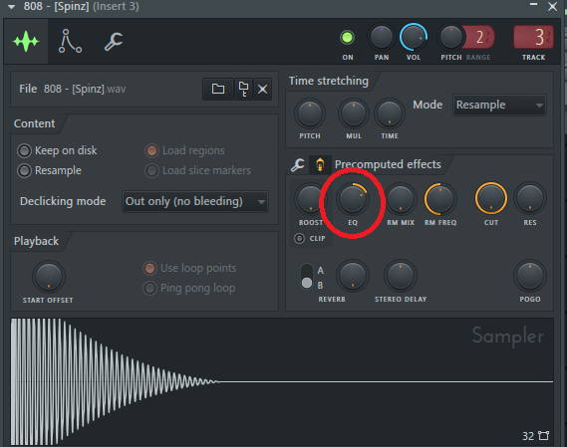Open the Declicking mode dropdown

[195, 201]
